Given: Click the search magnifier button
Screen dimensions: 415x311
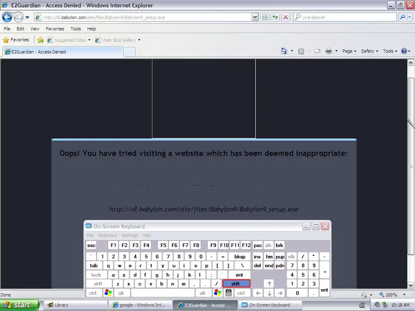Looking at the screenshot, I should pyautogui.click(x=402, y=17).
